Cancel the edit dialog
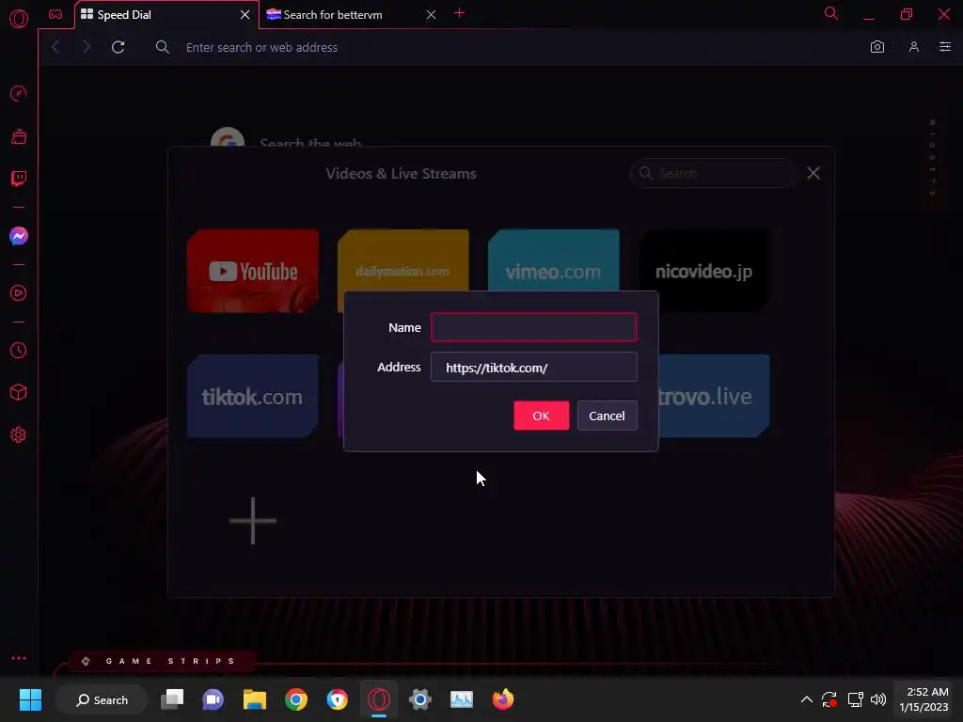 (x=607, y=416)
